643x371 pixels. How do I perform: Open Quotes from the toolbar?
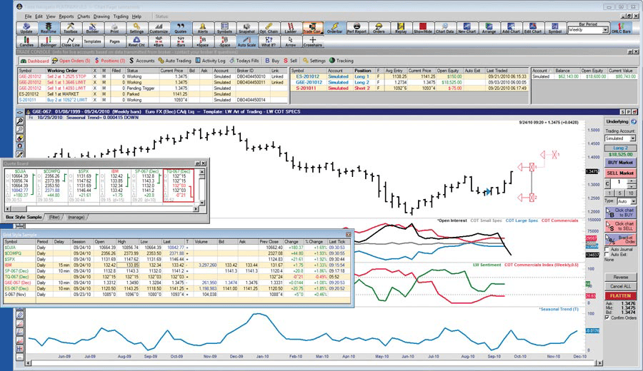181,28
